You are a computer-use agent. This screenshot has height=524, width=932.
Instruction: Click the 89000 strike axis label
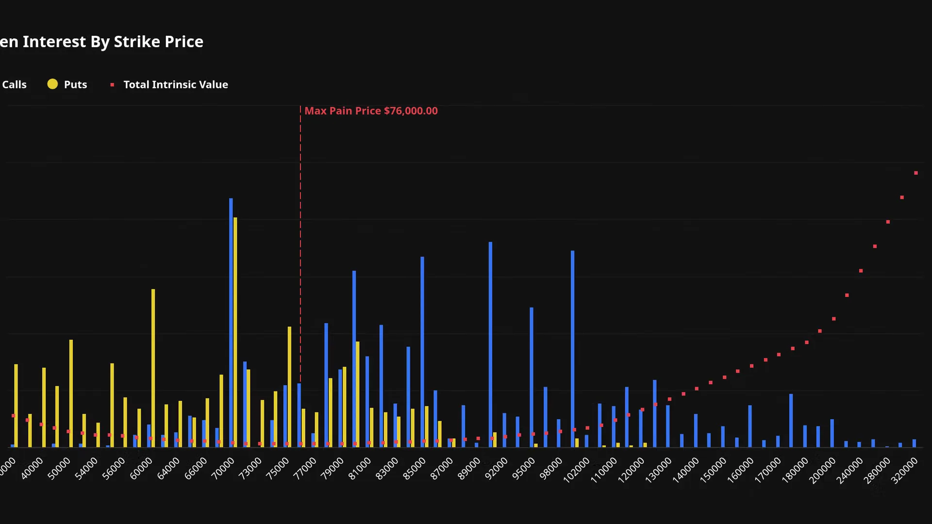click(469, 469)
